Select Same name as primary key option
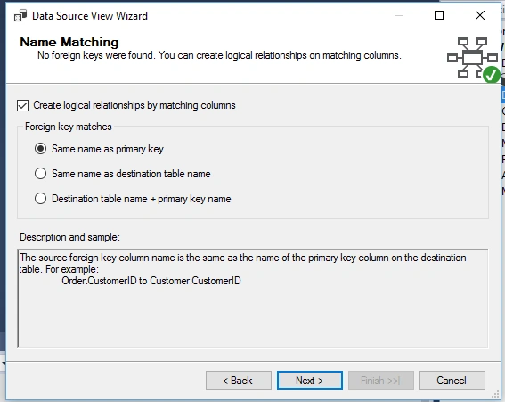 [41, 149]
